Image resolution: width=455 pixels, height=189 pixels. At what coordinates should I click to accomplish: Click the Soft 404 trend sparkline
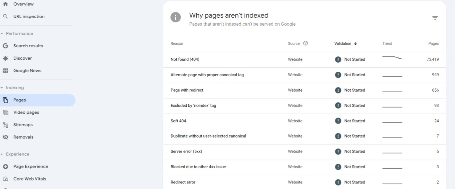click(x=392, y=122)
